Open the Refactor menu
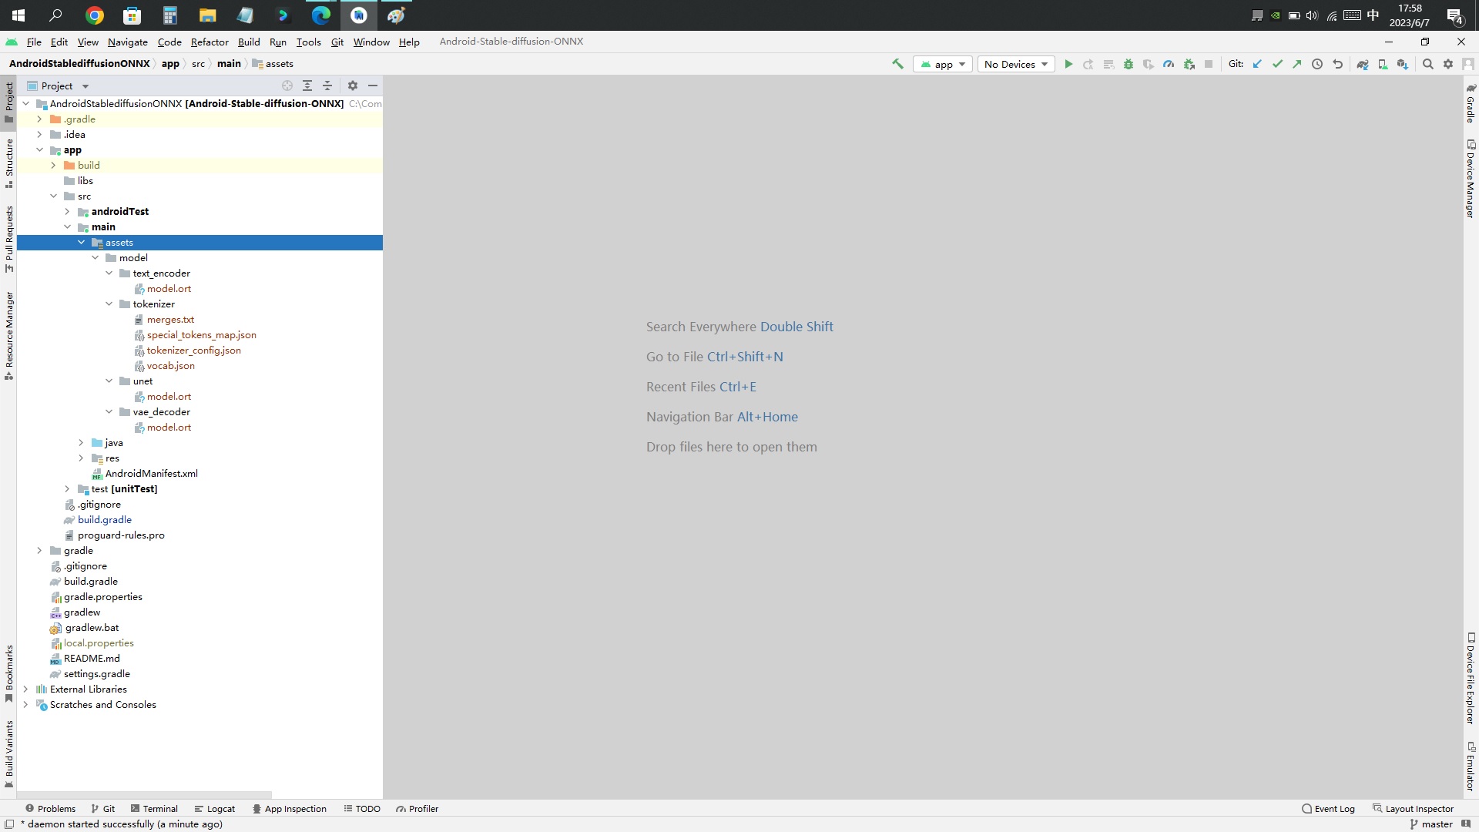Viewport: 1479px width, 832px height. click(210, 42)
